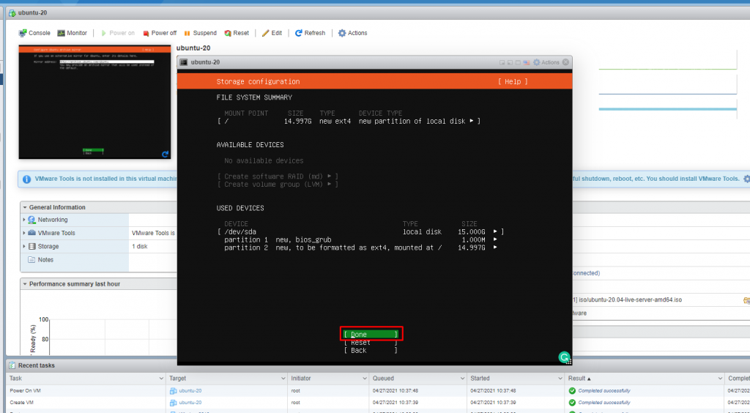Open the VM console thumbnail preview
The height and width of the screenshot is (413, 750).
[x=95, y=101]
